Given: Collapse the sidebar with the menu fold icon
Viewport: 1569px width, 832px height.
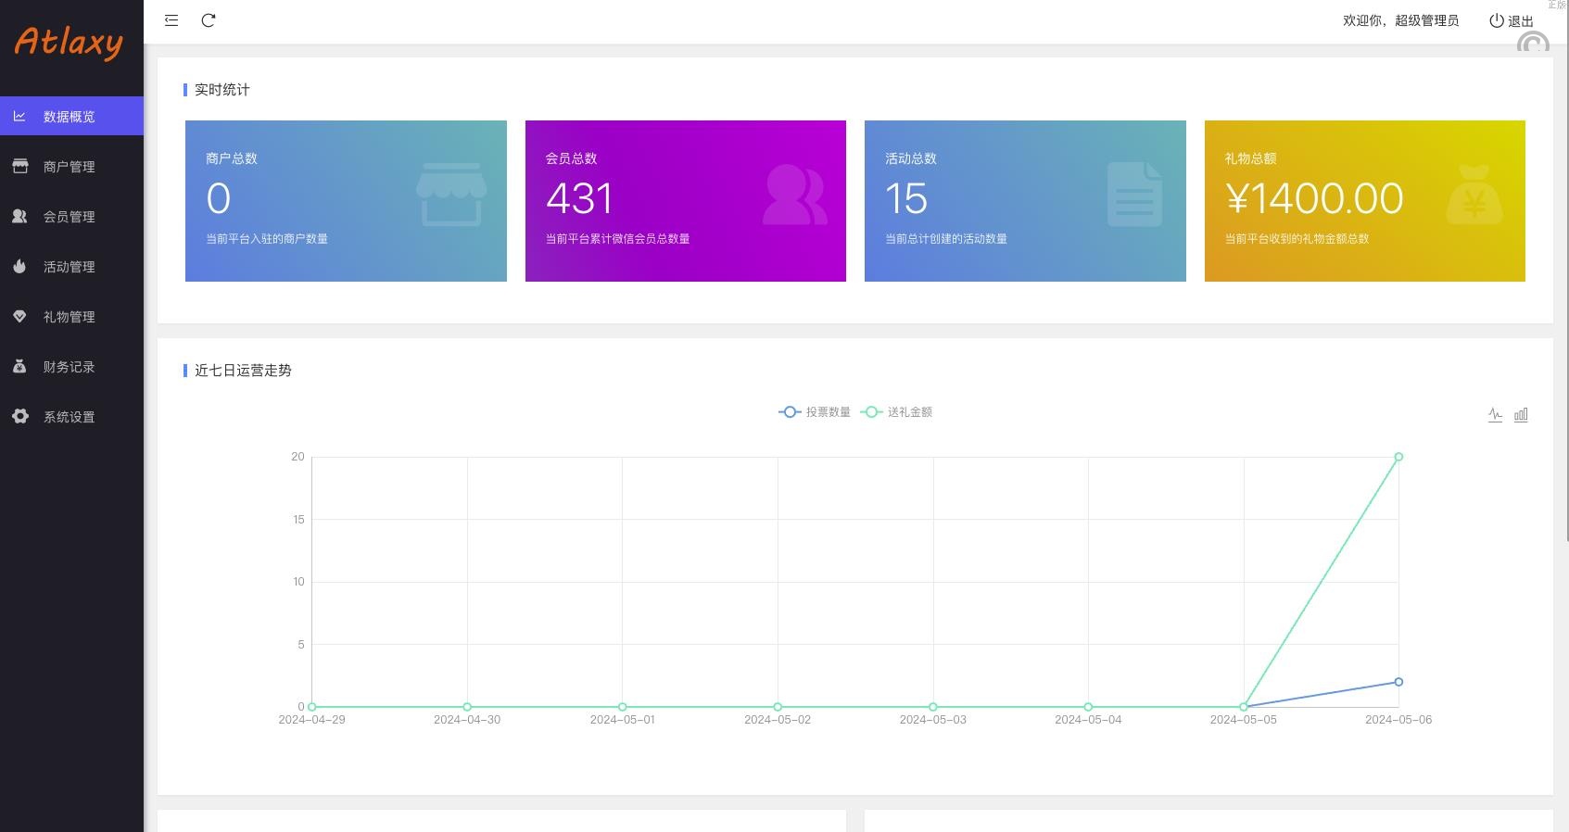Looking at the screenshot, I should coord(171,20).
